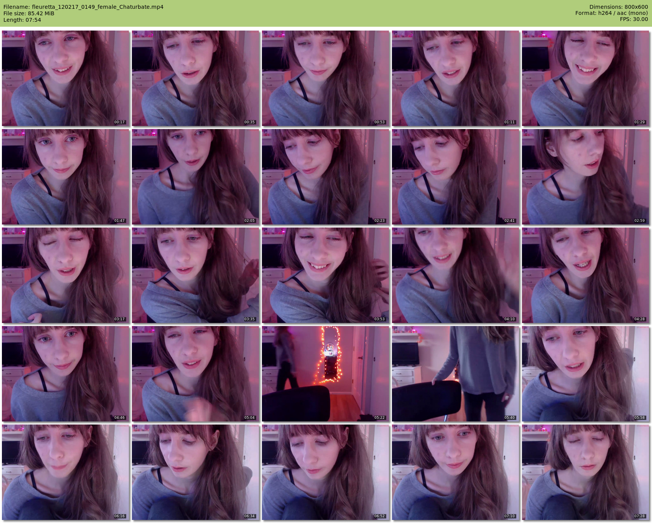Click the thumbnail timestamped 00:17
Screen dimensions: 652x523
(66, 78)
